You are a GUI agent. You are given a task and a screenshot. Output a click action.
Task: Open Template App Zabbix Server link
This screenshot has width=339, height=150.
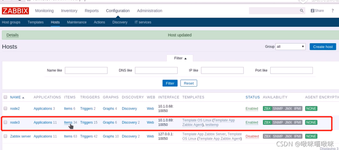[x=204, y=134]
